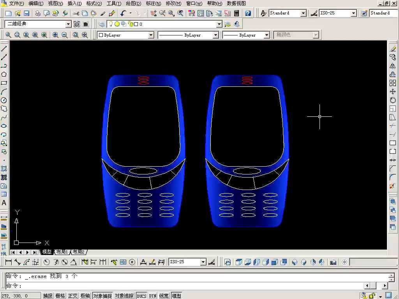Click the Linear dimension icon
This screenshot has width=399, height=299.
pos(9,262)
